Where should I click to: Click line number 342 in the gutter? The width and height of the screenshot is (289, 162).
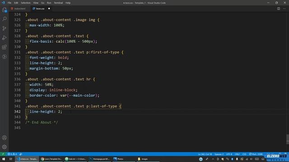[x=17, y=112]
